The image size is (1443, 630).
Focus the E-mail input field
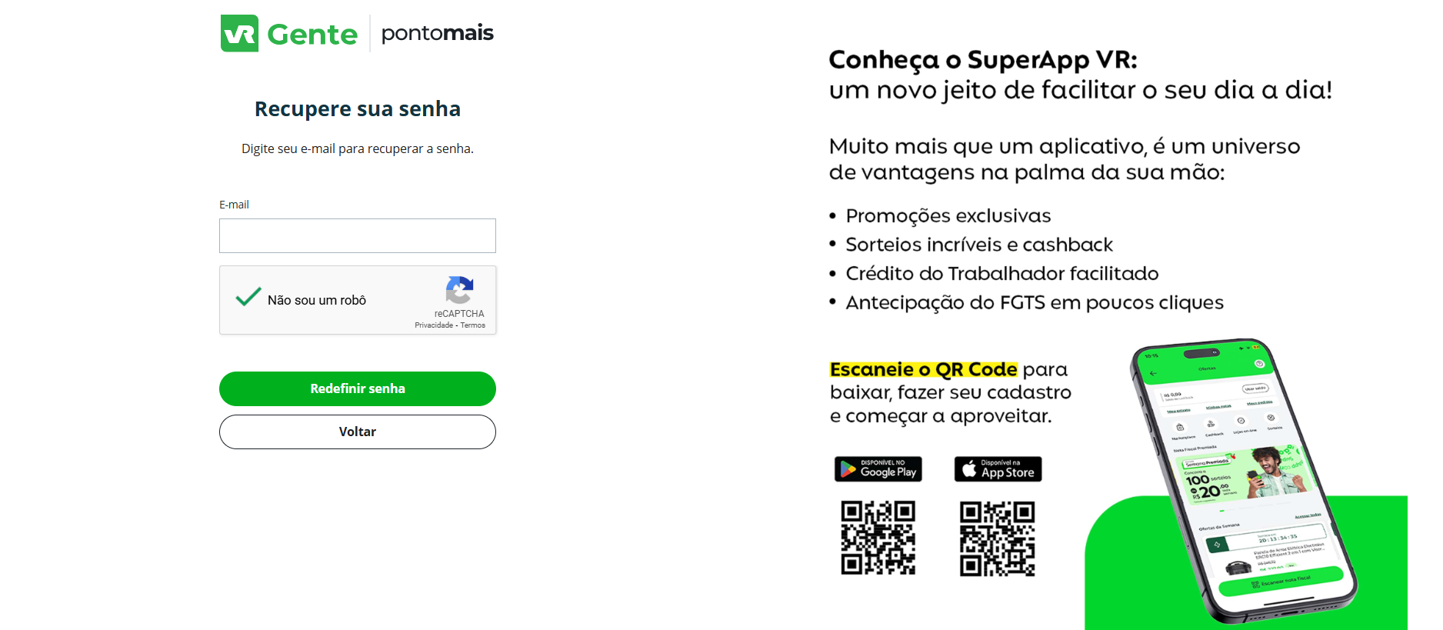pos(358,235)
